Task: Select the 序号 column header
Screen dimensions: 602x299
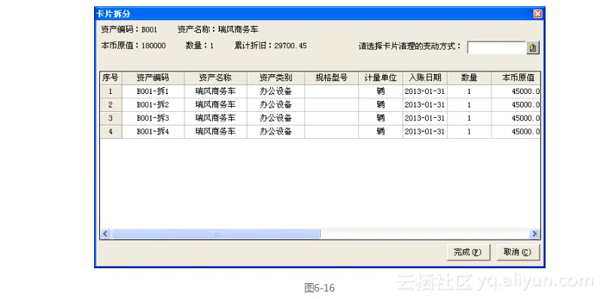Action: pos(111,78)
